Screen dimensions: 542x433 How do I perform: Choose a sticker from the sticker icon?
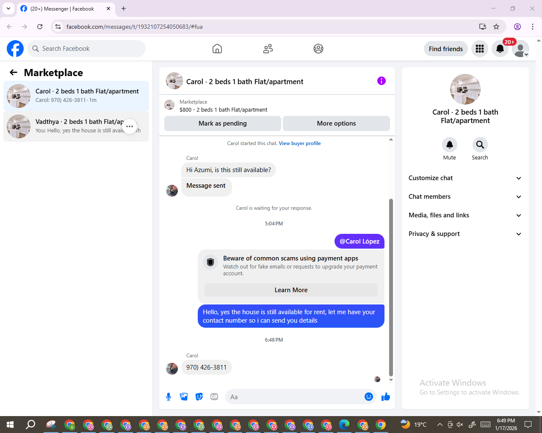tap(199, 397)
